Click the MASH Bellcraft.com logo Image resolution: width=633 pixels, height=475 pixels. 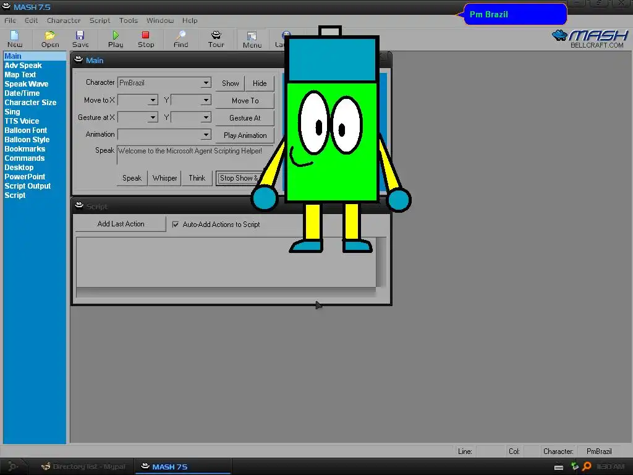point(590,39)
